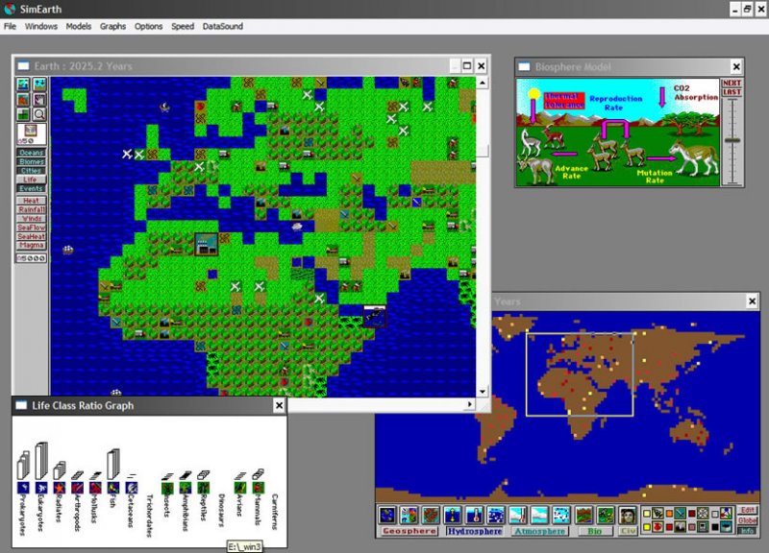
Task: Click the LAST button in Biosphere Model
Action: pos(732,92)
